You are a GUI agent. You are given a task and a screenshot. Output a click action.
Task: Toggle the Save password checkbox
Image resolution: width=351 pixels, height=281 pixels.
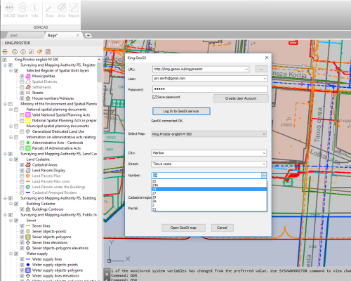coord(154,97)
